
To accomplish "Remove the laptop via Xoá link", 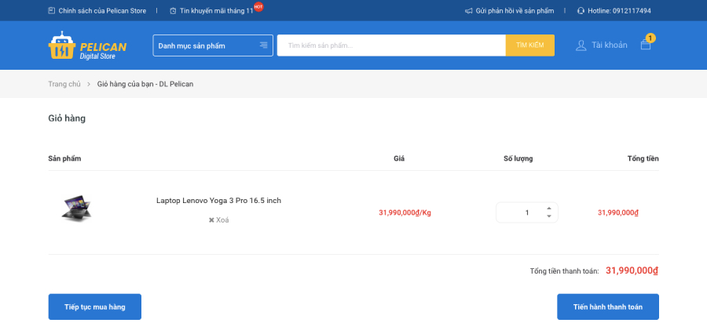I will click(218, 220).
